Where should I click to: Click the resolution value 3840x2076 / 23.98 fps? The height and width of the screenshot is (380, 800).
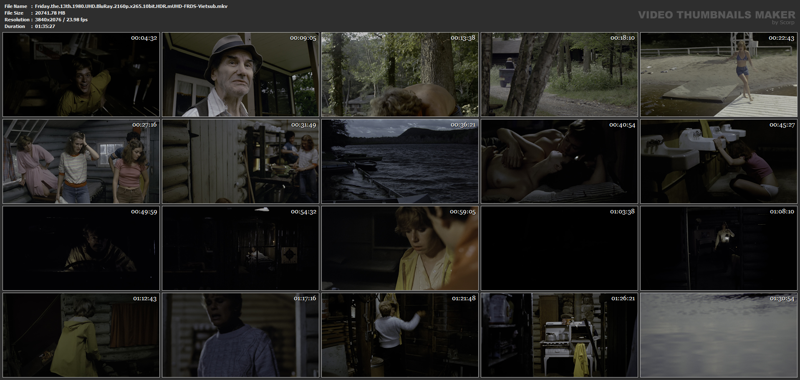tap(61, 20)
